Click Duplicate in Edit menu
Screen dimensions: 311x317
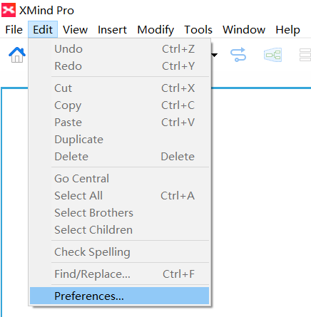coord(119,139)
